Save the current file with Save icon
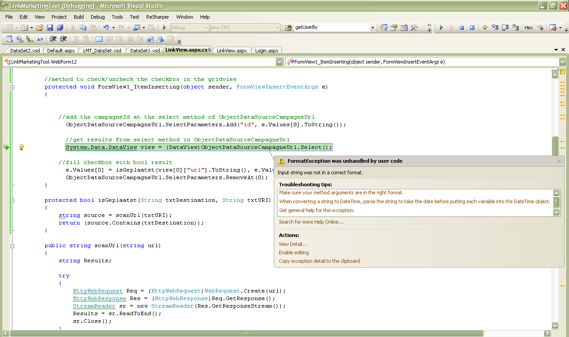 click(50, 28)
